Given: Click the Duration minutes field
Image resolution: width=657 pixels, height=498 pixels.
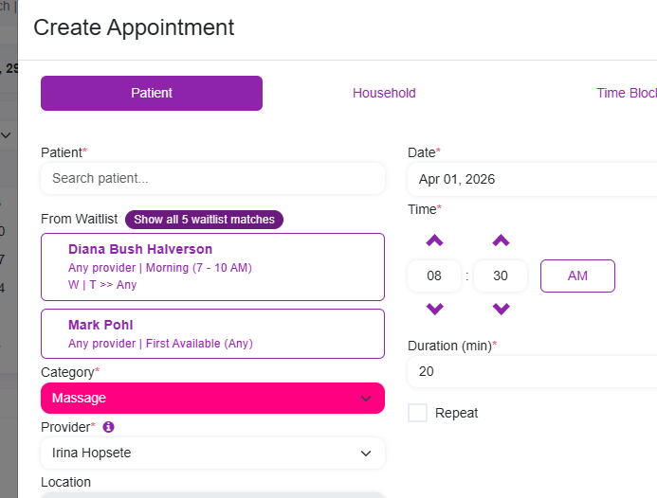Looking at the screenshot, I should click(x=531, y=371).
